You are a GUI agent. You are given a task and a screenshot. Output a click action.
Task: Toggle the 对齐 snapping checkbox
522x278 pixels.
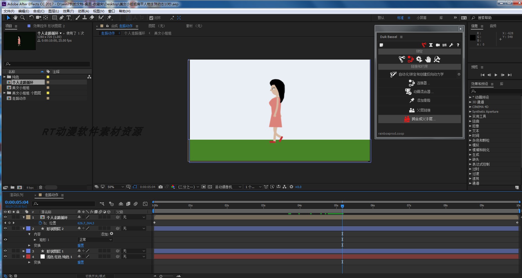(151, 18)
